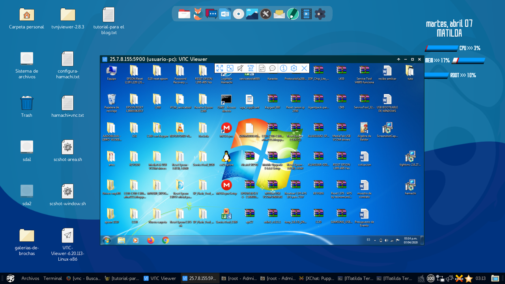Open the image viewer mountain icon

pos(252,14)
